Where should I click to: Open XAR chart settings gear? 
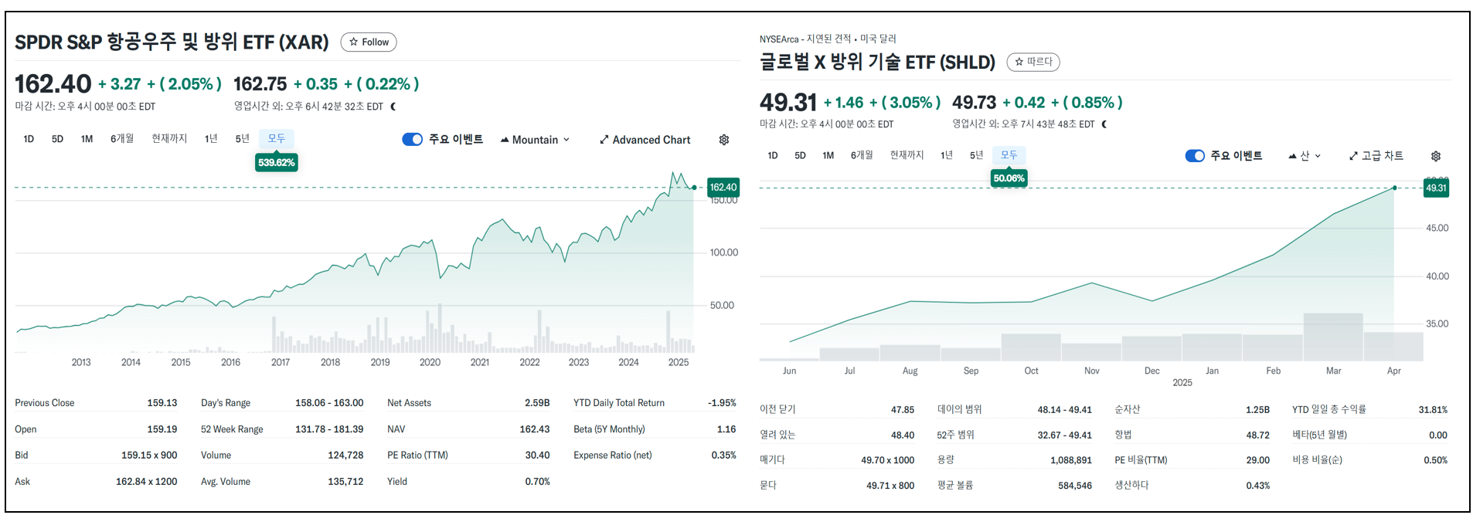click(724, 140)
